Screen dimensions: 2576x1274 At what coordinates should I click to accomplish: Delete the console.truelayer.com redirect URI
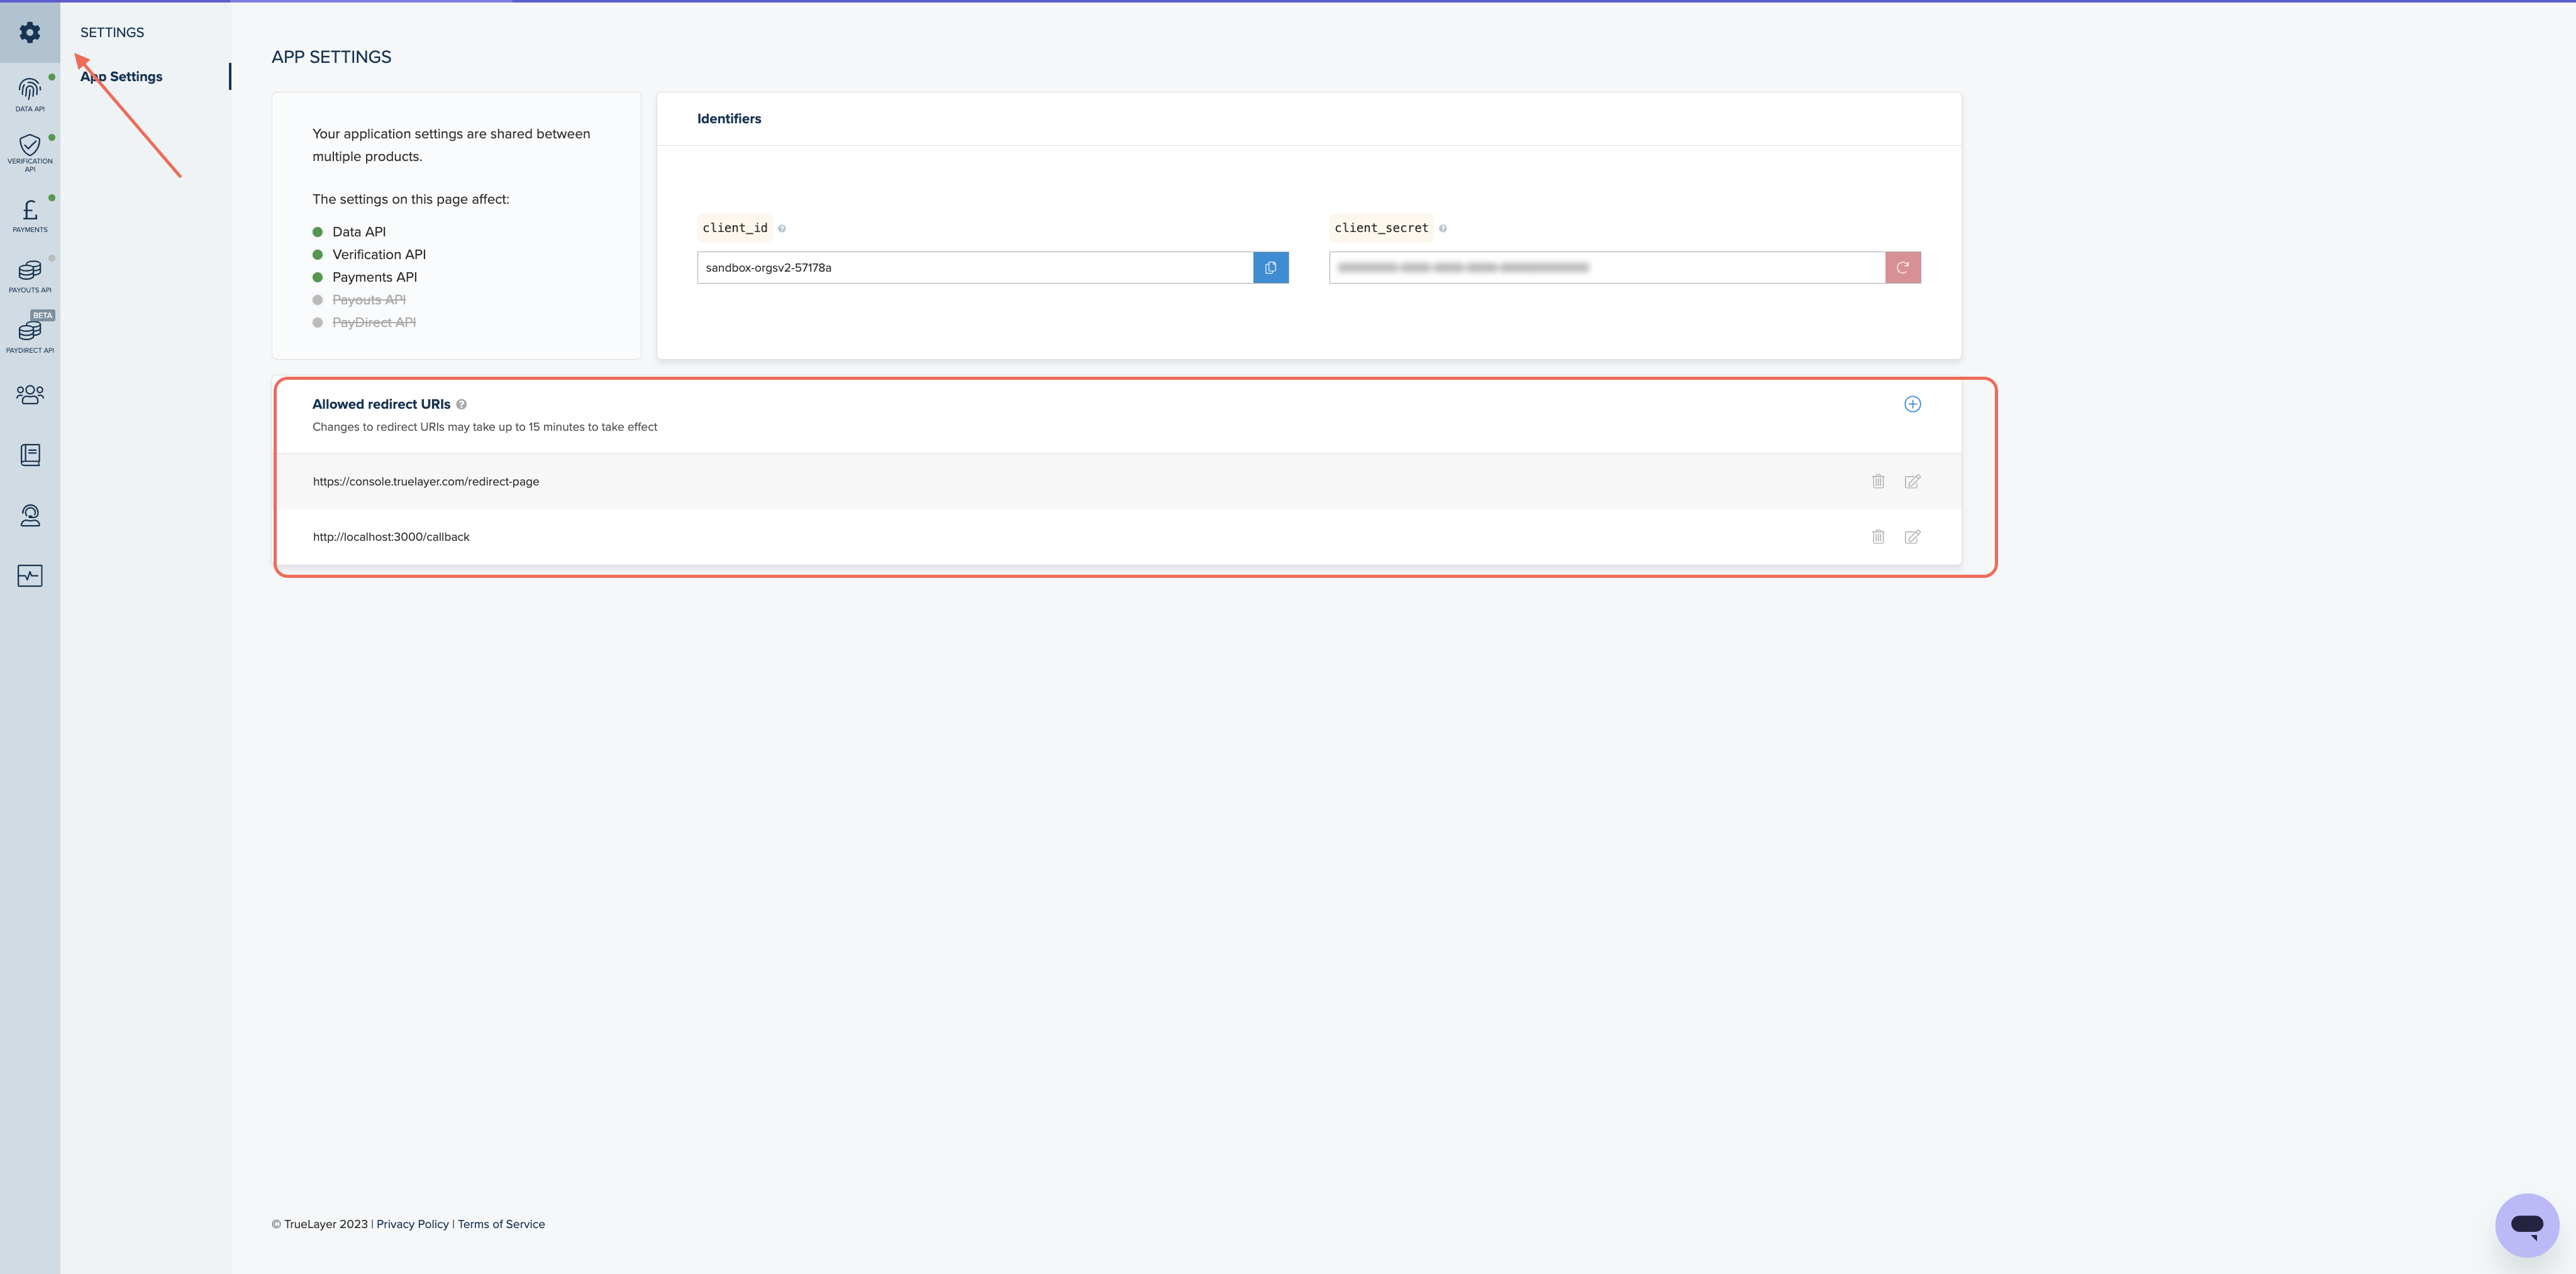click(1878, 482)
